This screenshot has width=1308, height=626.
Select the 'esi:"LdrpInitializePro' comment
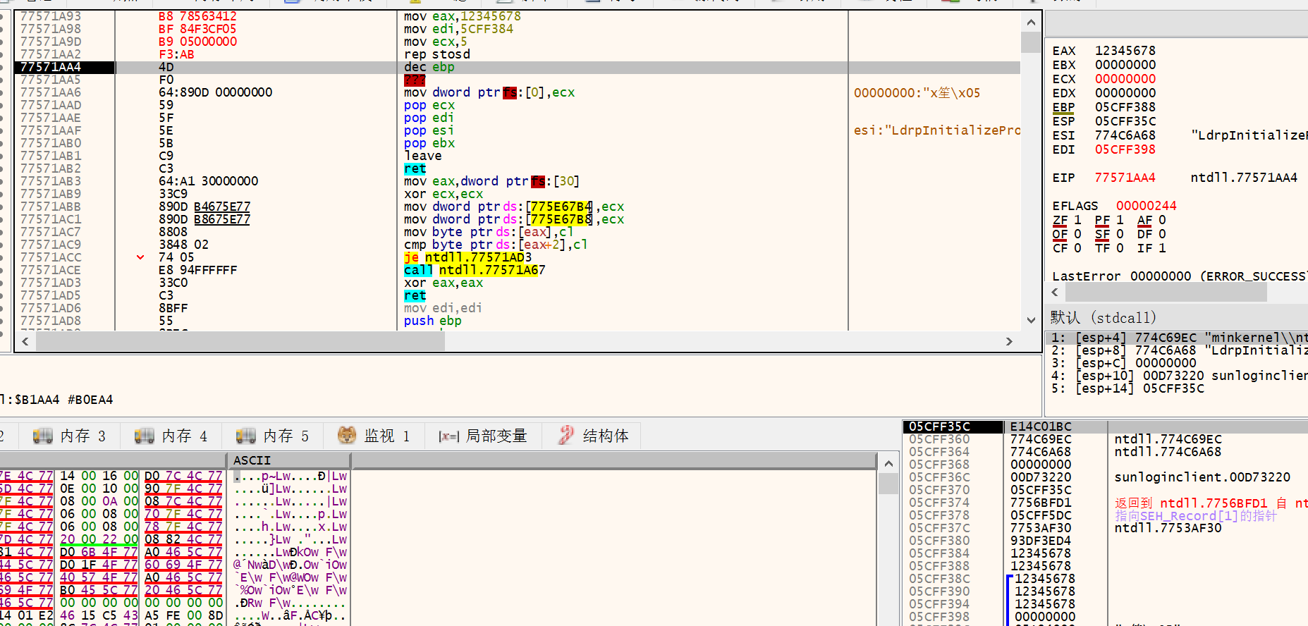936,130
